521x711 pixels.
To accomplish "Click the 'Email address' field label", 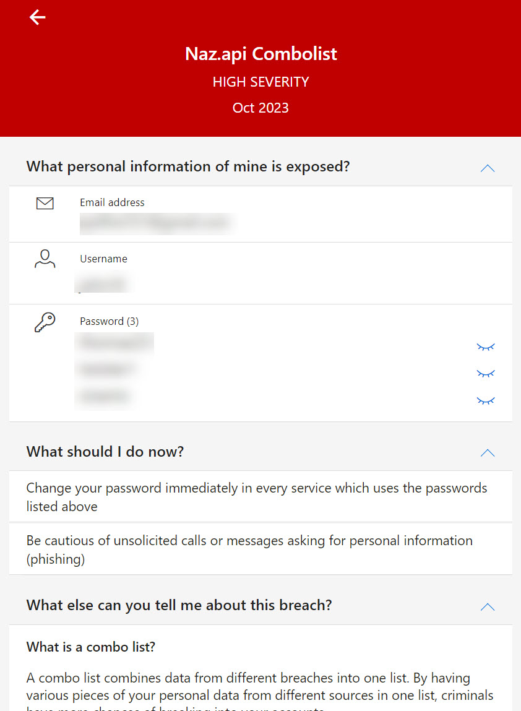I will point(112,202).
